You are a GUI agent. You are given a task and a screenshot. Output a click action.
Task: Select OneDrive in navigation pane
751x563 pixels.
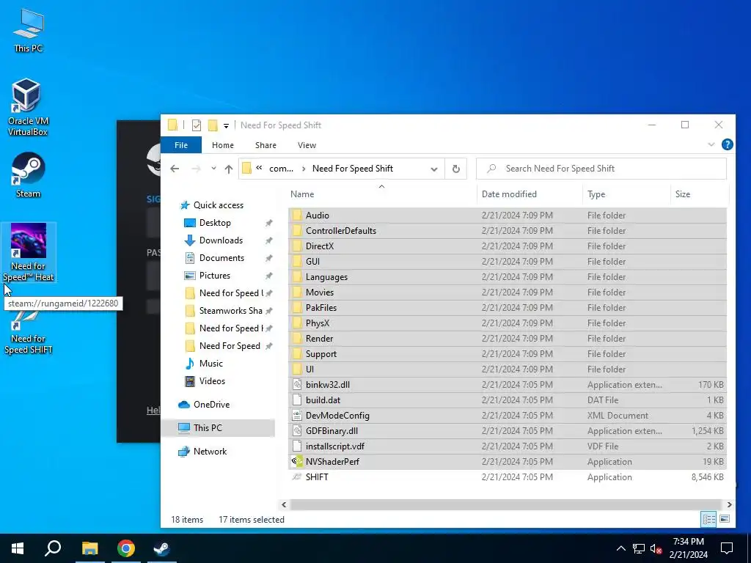click(x=211, y=405)
